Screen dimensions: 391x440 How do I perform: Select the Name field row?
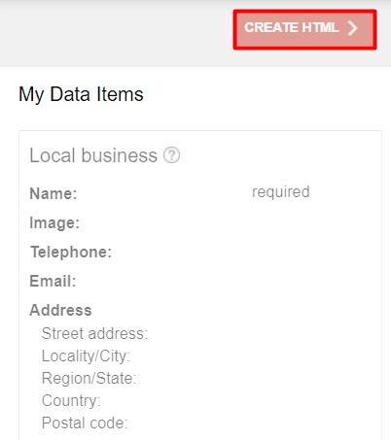coord(200,193)
